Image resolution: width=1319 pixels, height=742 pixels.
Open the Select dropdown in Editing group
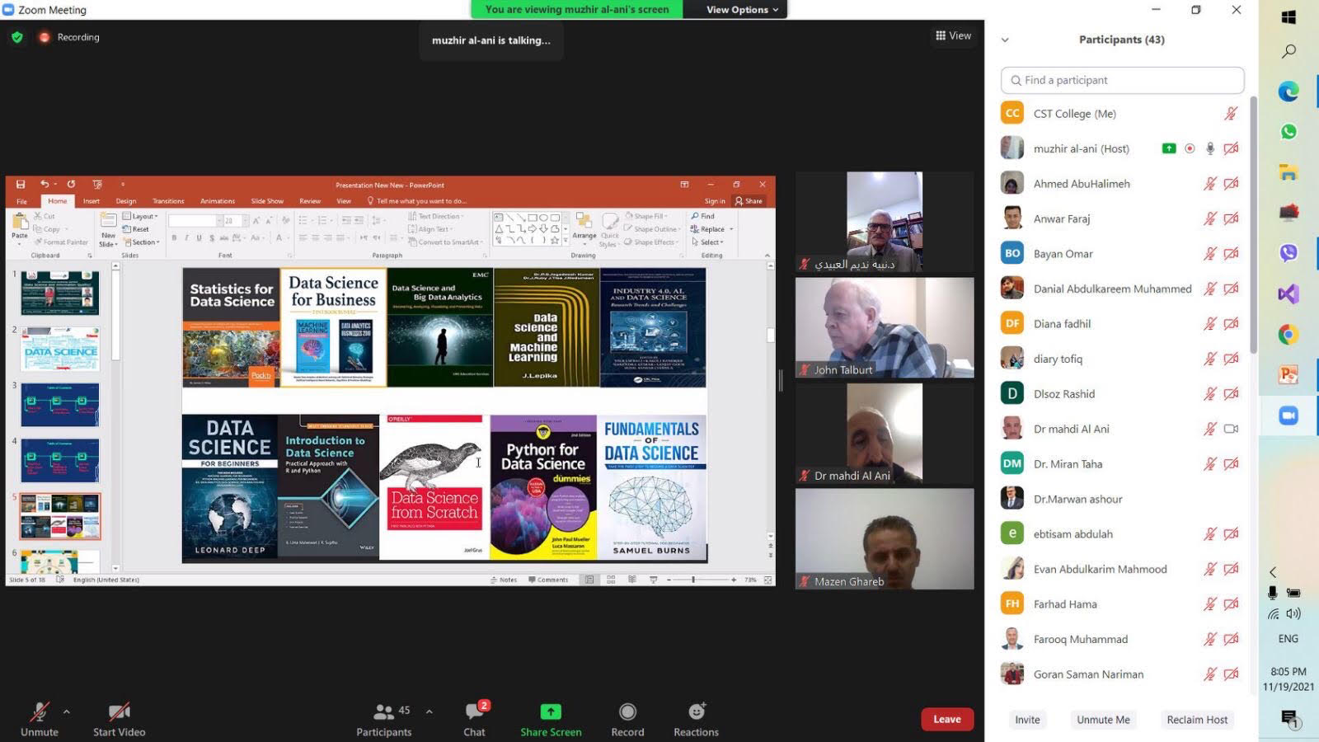point(708,242)
